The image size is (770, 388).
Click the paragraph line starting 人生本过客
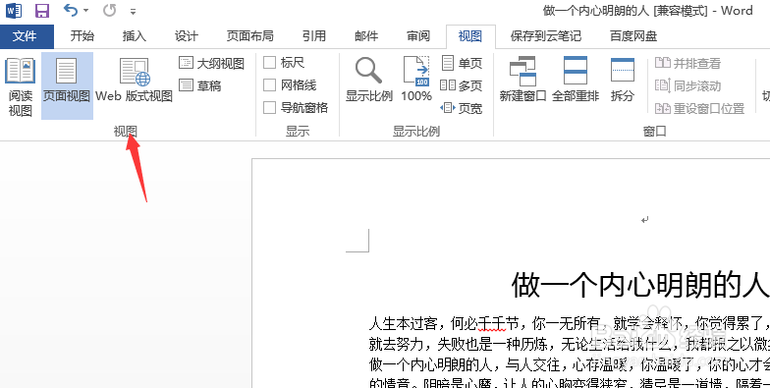570,324
